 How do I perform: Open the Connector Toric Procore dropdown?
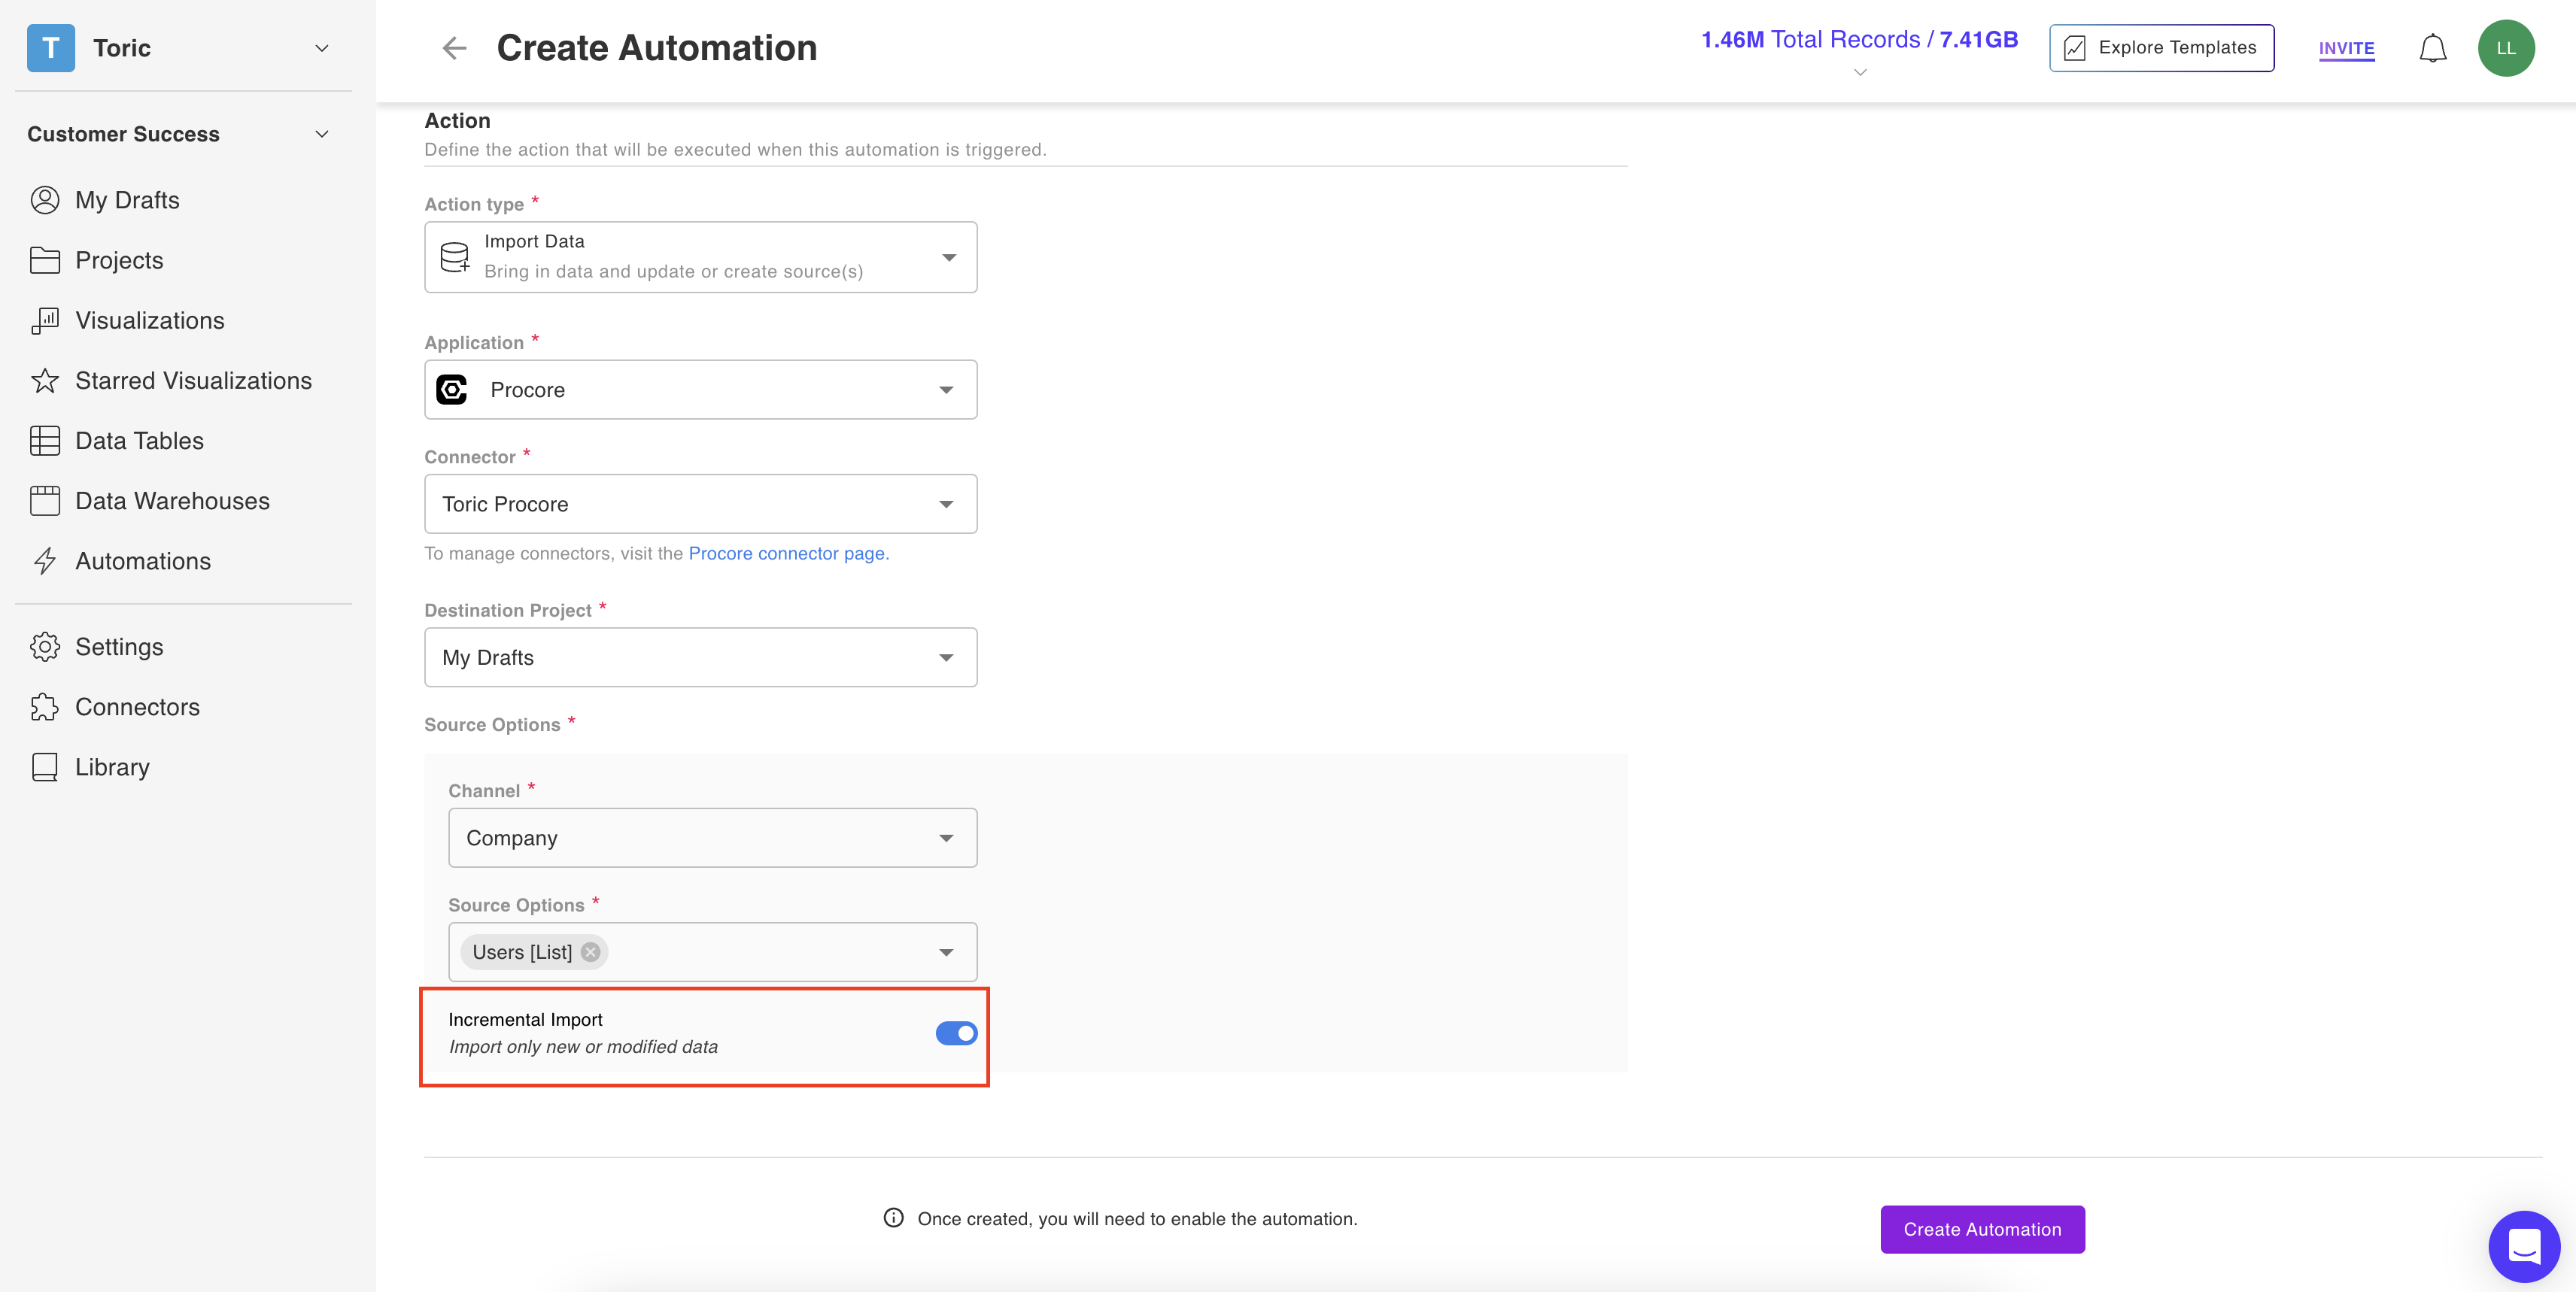pyautogui.click(x=701, y=504)
